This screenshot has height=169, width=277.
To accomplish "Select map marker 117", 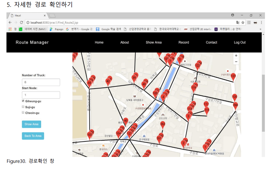I will 206,104.
